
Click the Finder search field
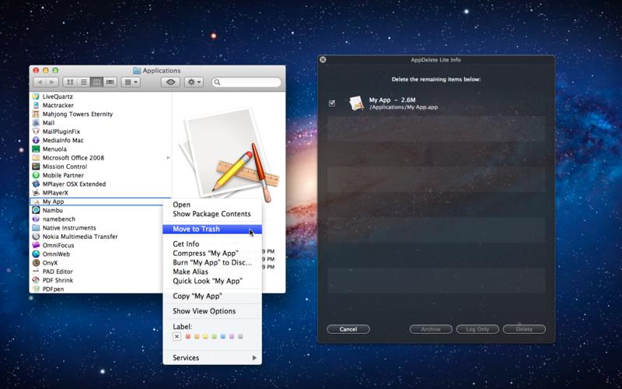tap(246, 82)
